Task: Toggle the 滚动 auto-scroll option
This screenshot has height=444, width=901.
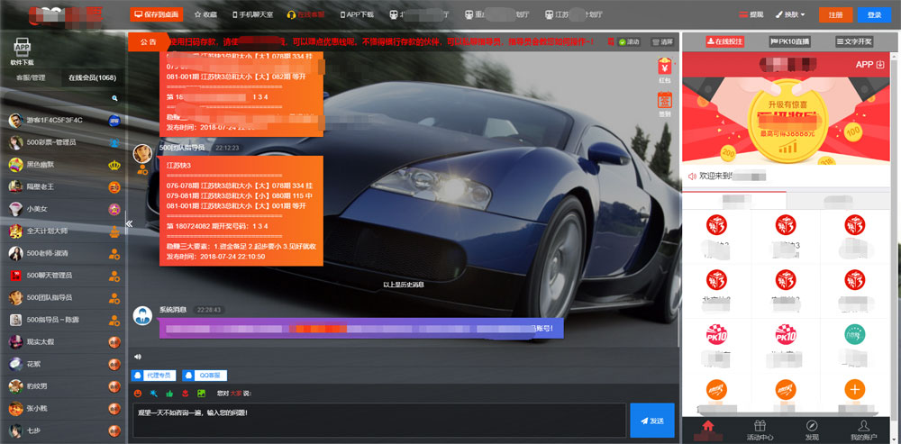Action: 629,41
